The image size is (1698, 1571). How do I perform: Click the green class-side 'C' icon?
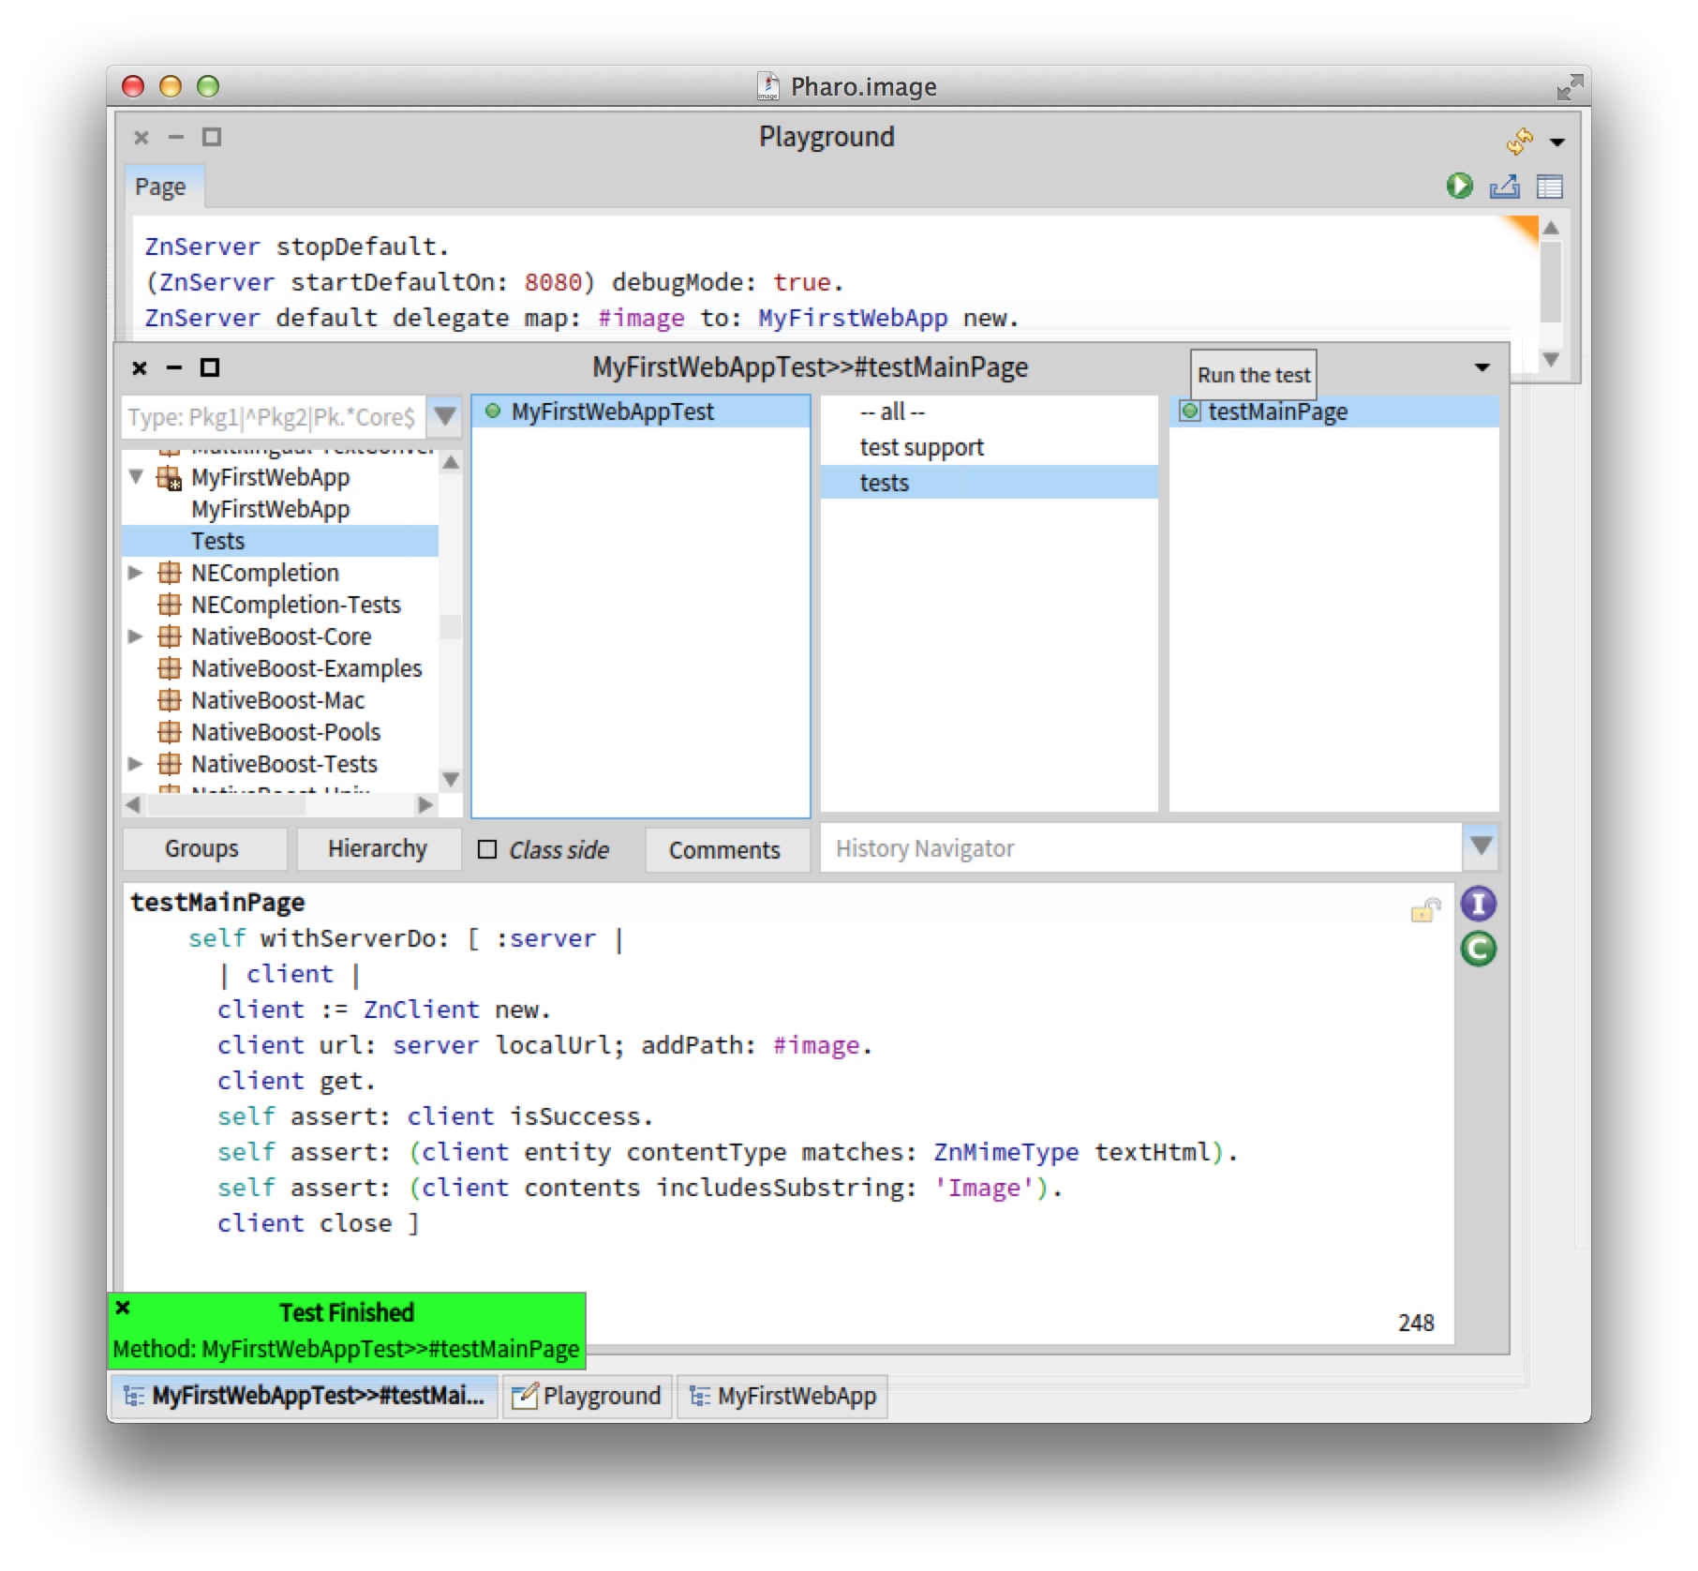(x=1478, y=949)
